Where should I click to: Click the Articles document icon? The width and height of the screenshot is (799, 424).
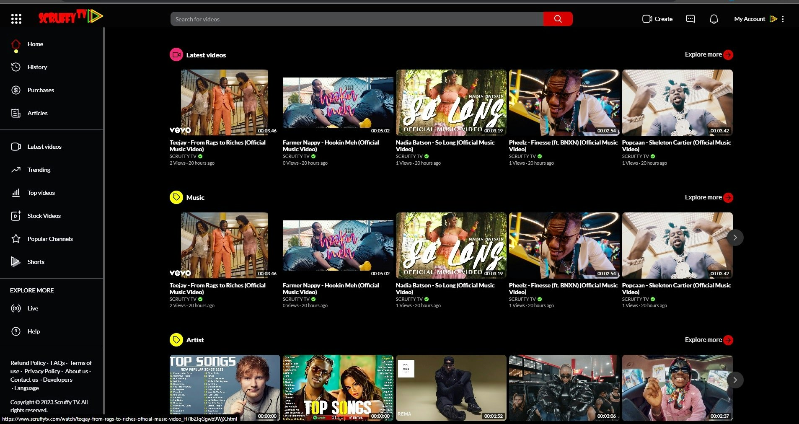16,113
